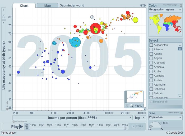Toggle the Trails checkbox
185x136 pixels.
coord(133,126)
